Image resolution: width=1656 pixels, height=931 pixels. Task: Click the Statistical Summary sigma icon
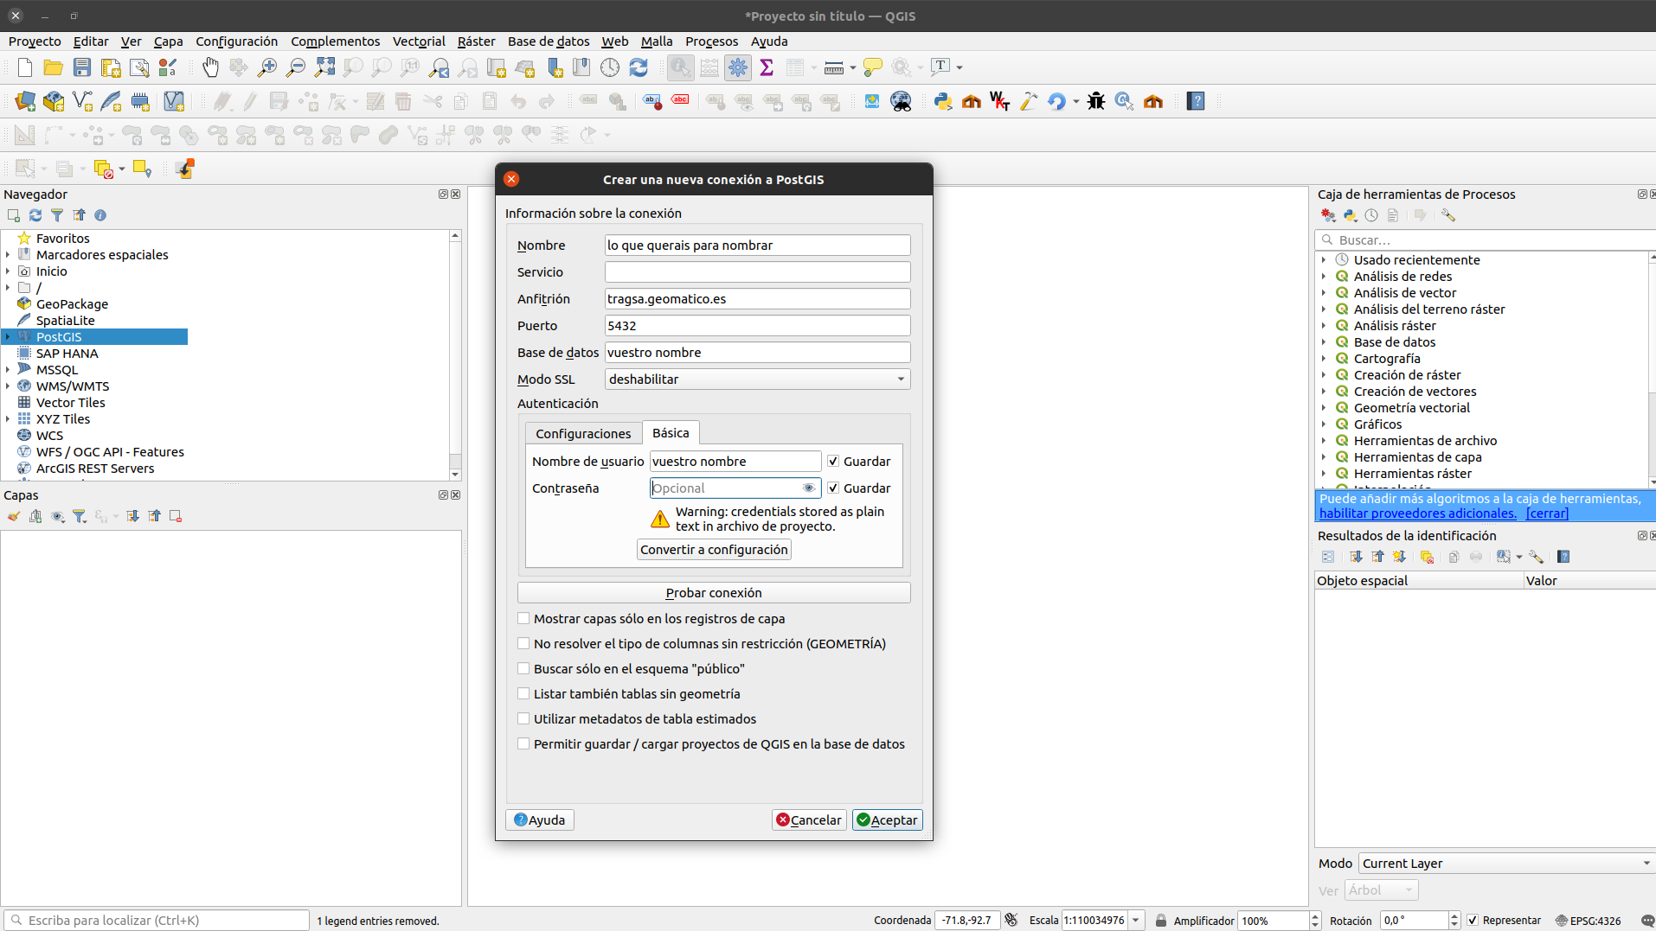(767, 67)
